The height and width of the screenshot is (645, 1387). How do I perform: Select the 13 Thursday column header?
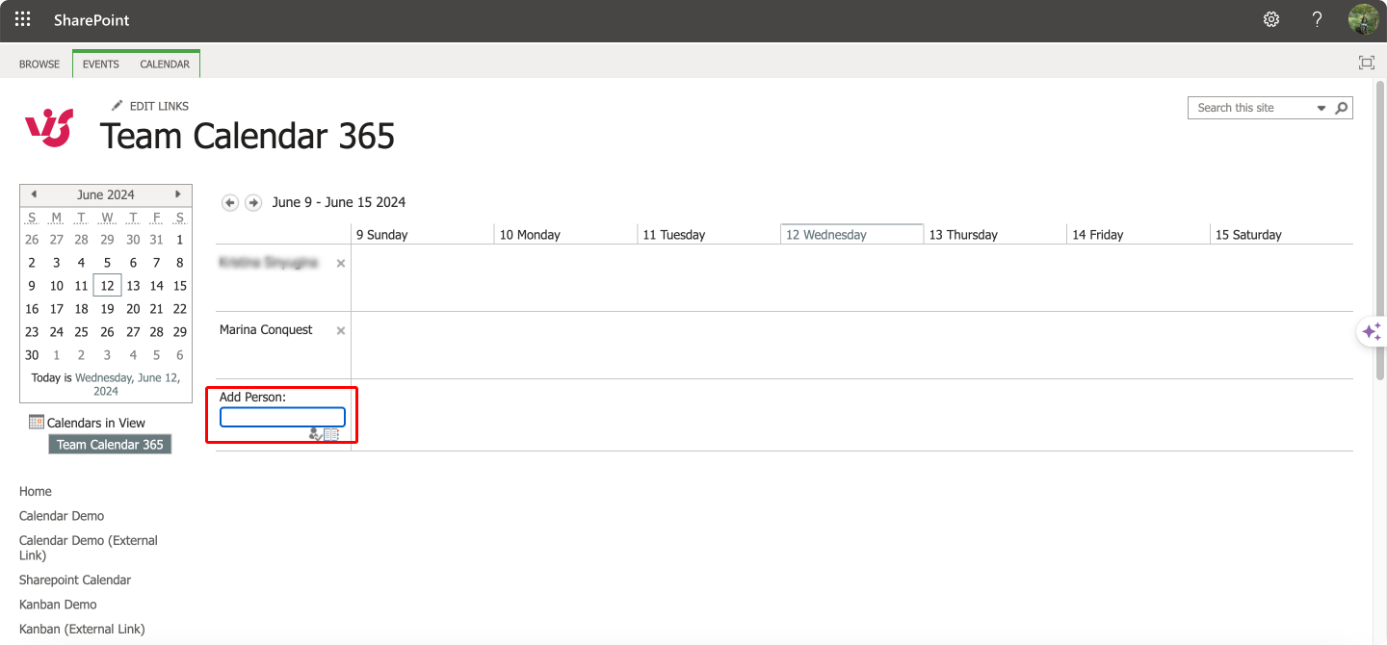click(995, 234)
